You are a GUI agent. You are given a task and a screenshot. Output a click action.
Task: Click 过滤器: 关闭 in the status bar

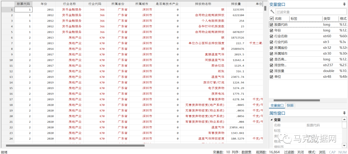295,152
